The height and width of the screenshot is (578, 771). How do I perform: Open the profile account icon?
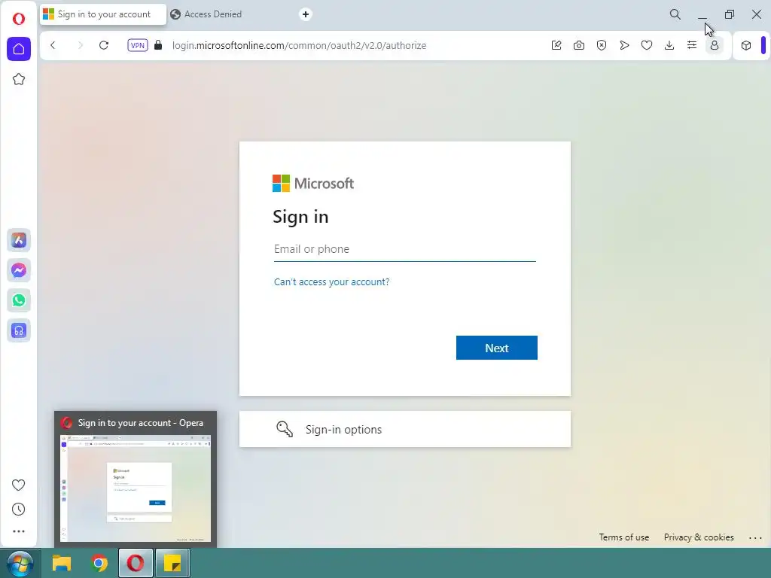(x=715, y=45)
